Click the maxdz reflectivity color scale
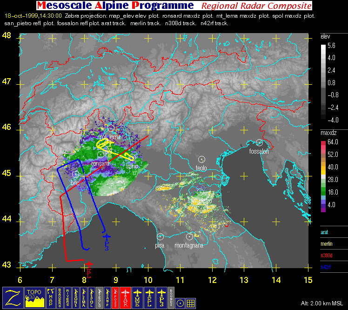This screenshot has width=348, height=310. pyautogui.click(x=323, y=176)
